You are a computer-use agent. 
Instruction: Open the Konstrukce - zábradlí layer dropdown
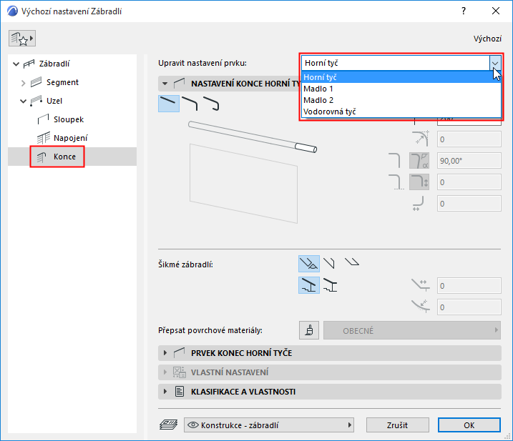(x=268, y=425)
